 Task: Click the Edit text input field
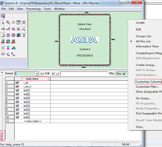click(x=84, y=74)
